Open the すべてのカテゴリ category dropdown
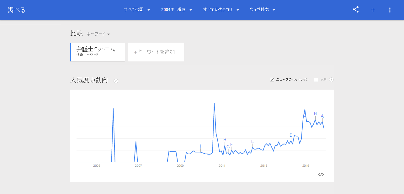The height and width of the screenshot is (194, 404). (x=221, y=10)
